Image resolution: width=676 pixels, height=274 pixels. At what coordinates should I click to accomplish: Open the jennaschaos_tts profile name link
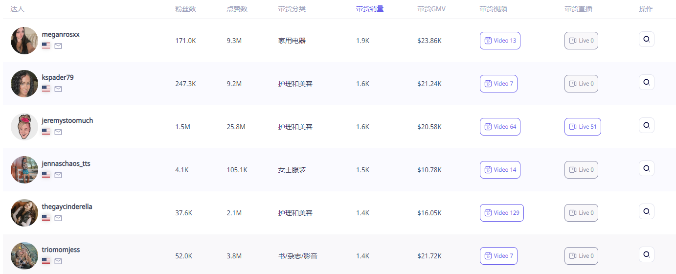pos(66,163)
